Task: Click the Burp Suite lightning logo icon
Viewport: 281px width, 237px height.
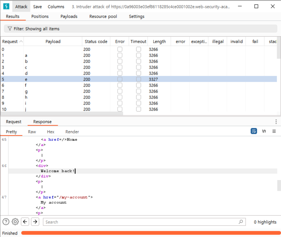Action: pyautogui.click(x=6, y=7)
